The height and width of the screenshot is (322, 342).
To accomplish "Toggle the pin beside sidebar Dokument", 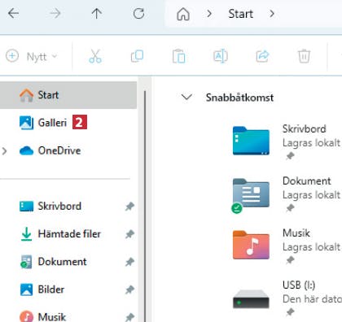I will point(129,262).
